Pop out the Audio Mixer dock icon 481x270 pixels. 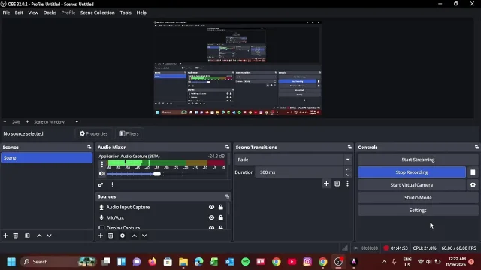tap(227, 147)
